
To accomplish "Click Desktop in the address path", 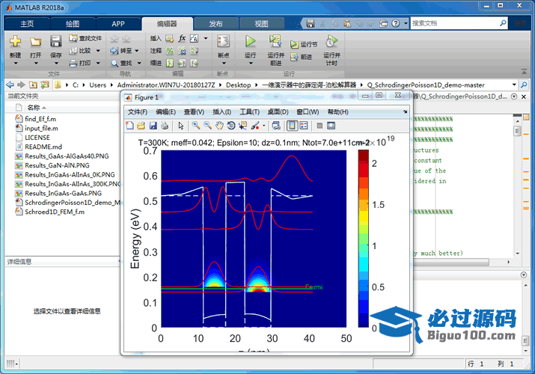I will (x=239, y=85).
